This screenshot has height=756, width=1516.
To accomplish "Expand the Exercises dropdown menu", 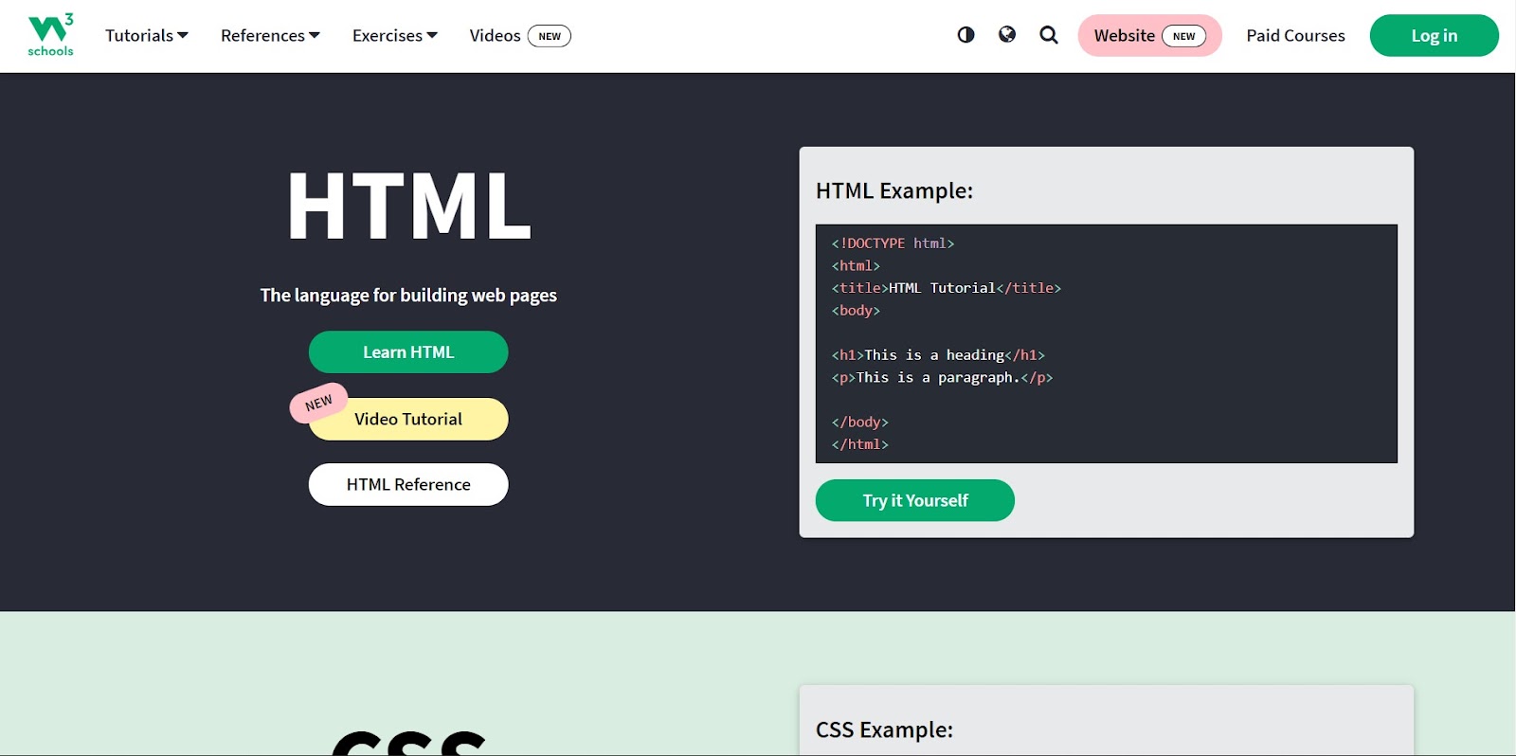I will (x=395, y=35).
